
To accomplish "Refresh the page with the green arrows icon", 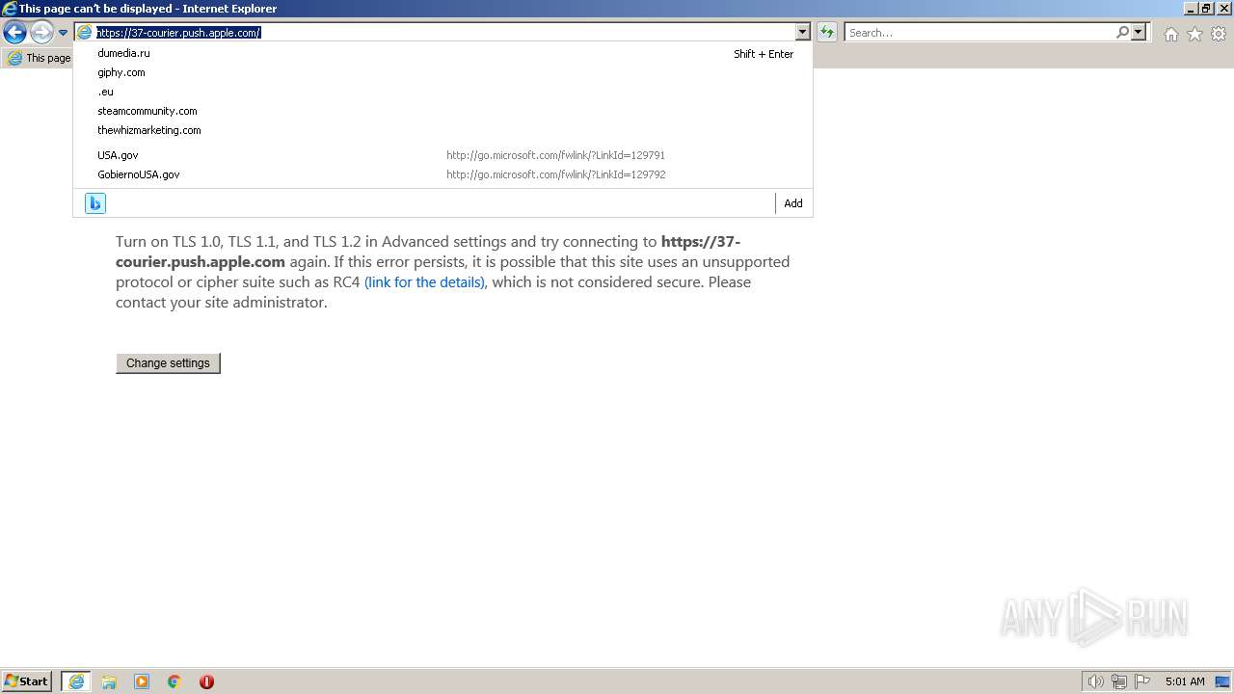I will point(827,32).
